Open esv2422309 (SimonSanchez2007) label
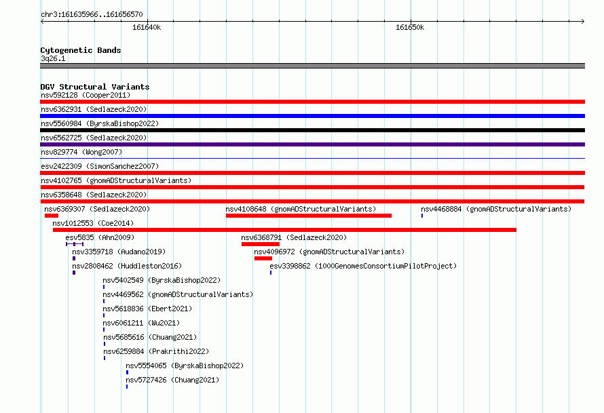 [x=100, y=166]
